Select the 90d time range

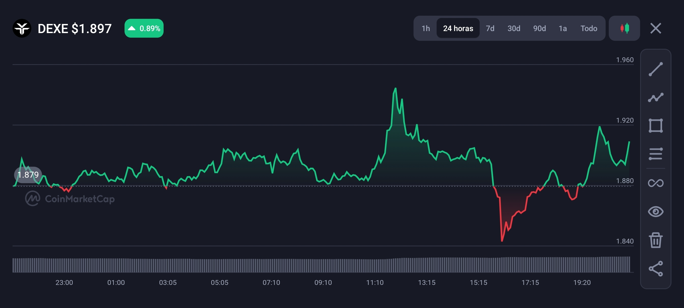540,28
